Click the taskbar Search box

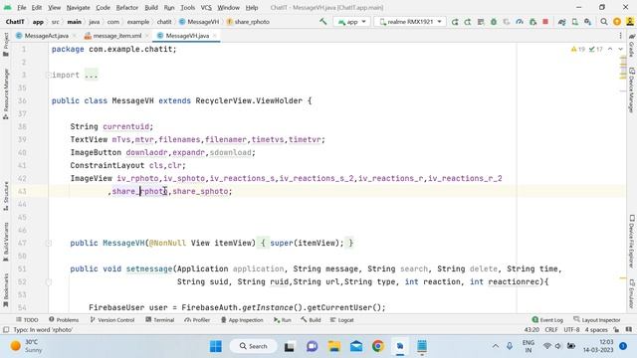(x=254, y=346)
